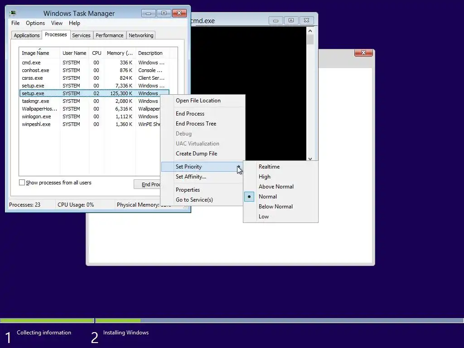This screenshot has width=464, height=348.
Task: Set priority to Above Normal
Action: pyautogui.click(x=276, y=187)
